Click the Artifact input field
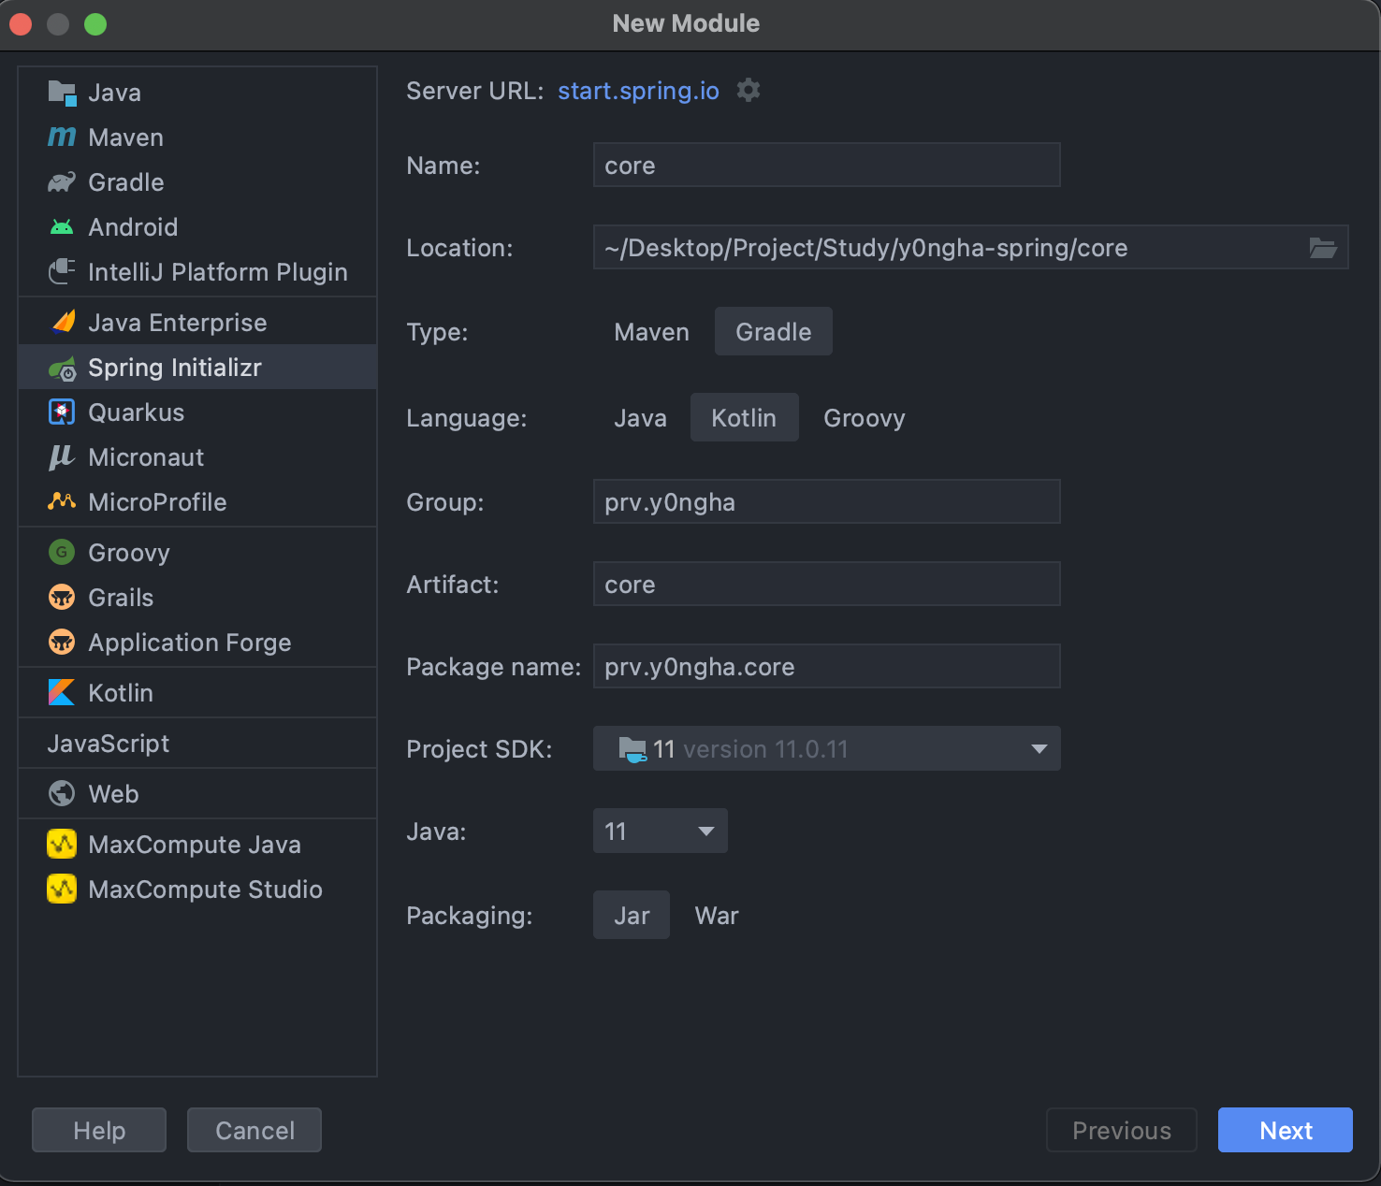1381x1186 pixels. [827, 585]
